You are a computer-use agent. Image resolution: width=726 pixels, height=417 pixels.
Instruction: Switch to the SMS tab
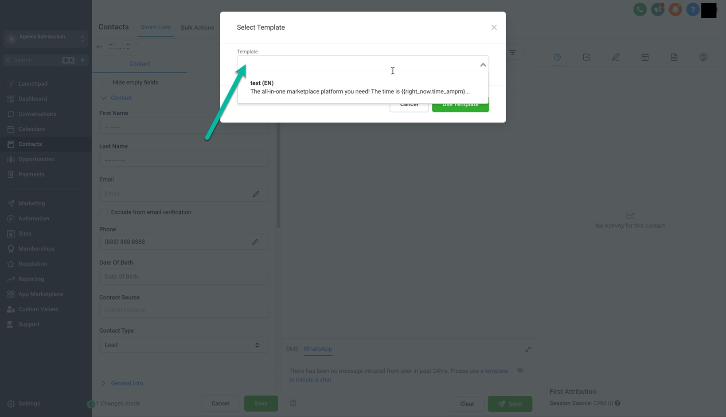pyautogui.click(x=292, y=349)
